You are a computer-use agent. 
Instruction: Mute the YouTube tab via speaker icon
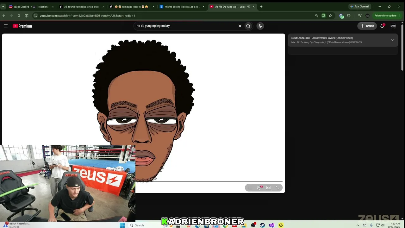click(248, 7)
